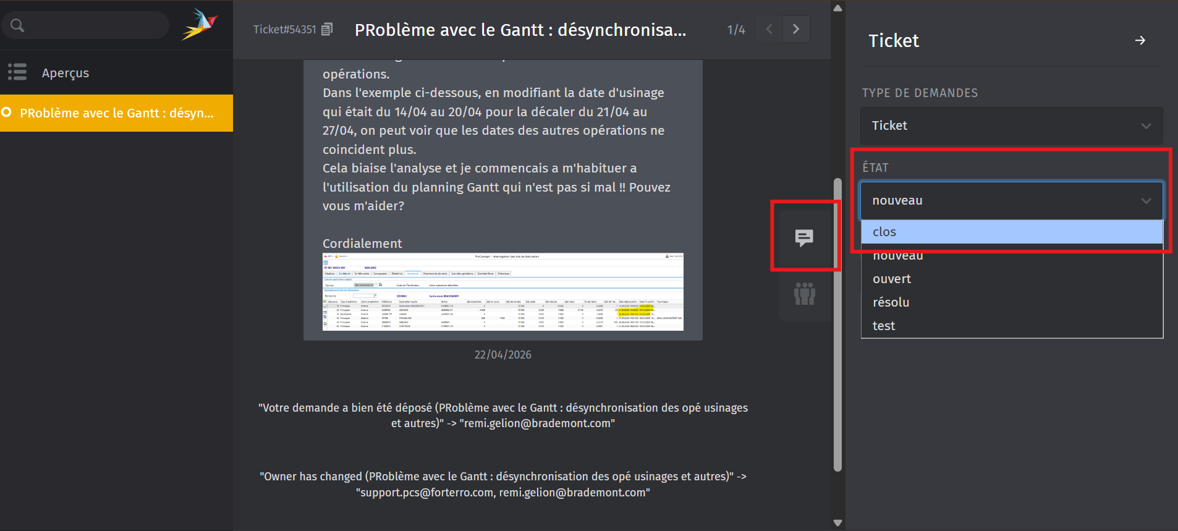Click the 1/4 ticket counter
Screen dimensions: 1178x531
tap(736, 30)
